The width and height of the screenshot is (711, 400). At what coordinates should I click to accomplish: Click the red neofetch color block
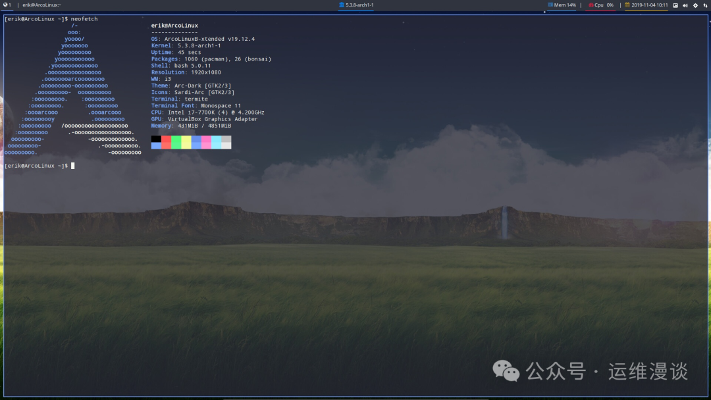(166, 142)
